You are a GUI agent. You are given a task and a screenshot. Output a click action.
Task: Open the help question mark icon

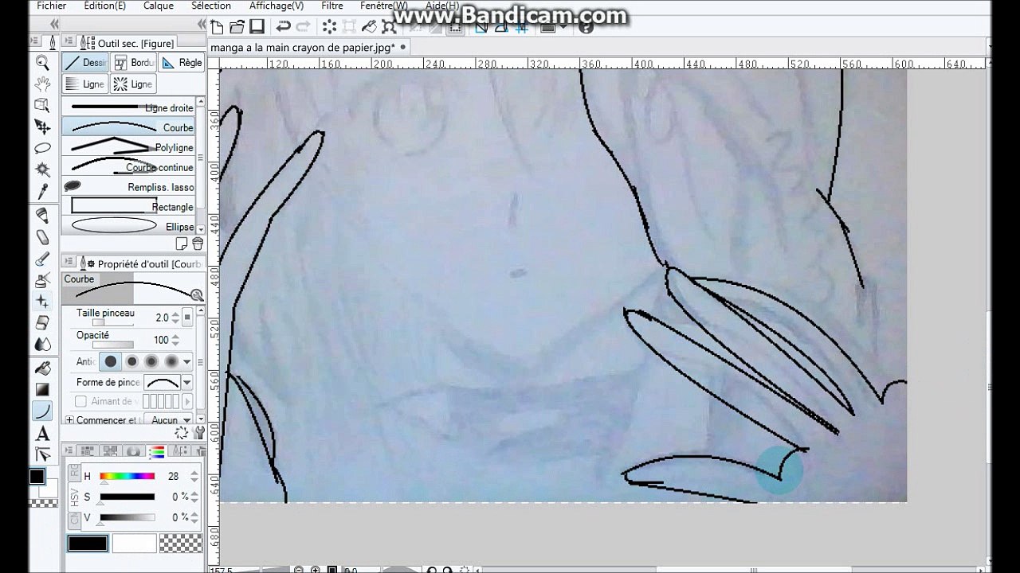coord(586,27)
